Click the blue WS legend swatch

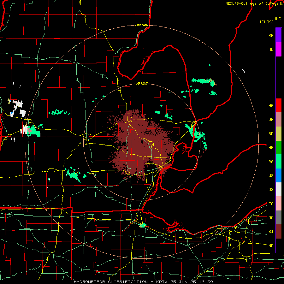click(x=279, y=175)
